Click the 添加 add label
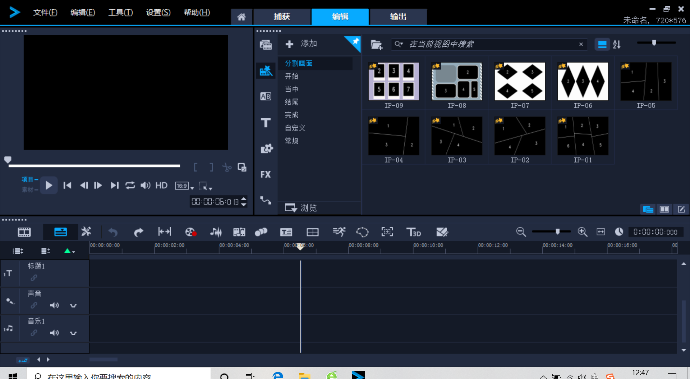This screenshot has height=379, width=690. (309, 44)
